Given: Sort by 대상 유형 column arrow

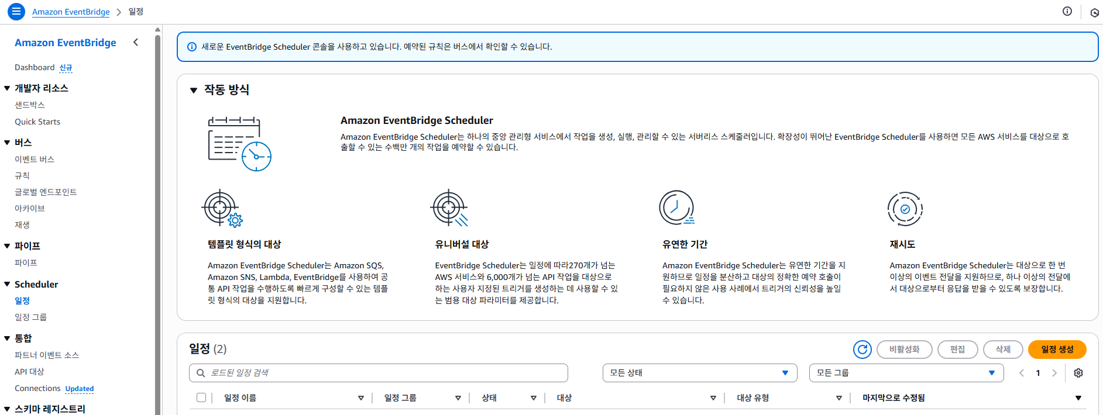Looking at the screenshot, I should coord(839,398).
